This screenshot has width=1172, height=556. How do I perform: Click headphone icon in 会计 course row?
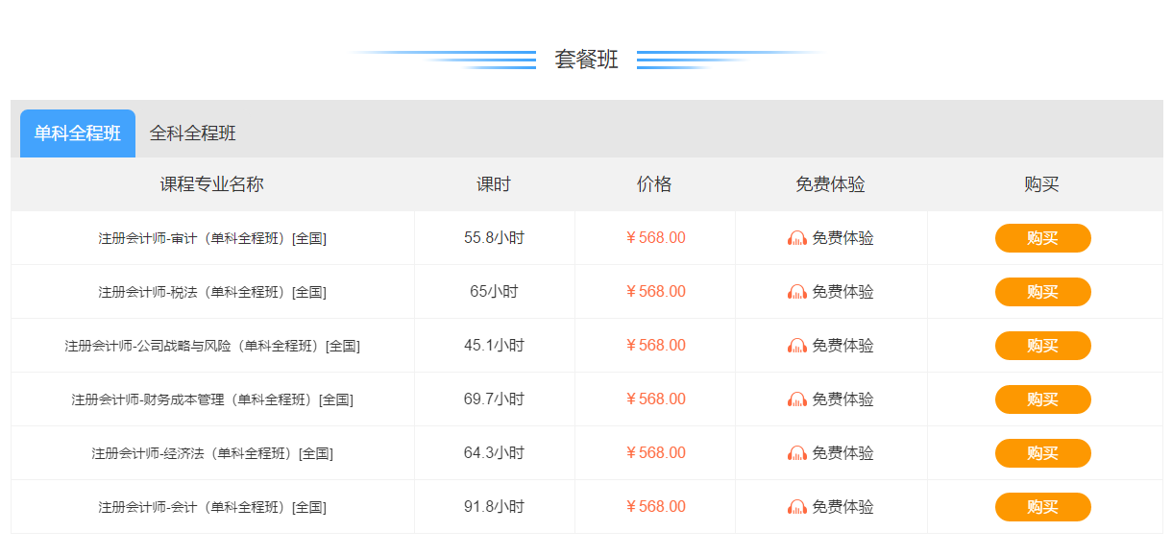pyautogui.click(x=796, y=507)
